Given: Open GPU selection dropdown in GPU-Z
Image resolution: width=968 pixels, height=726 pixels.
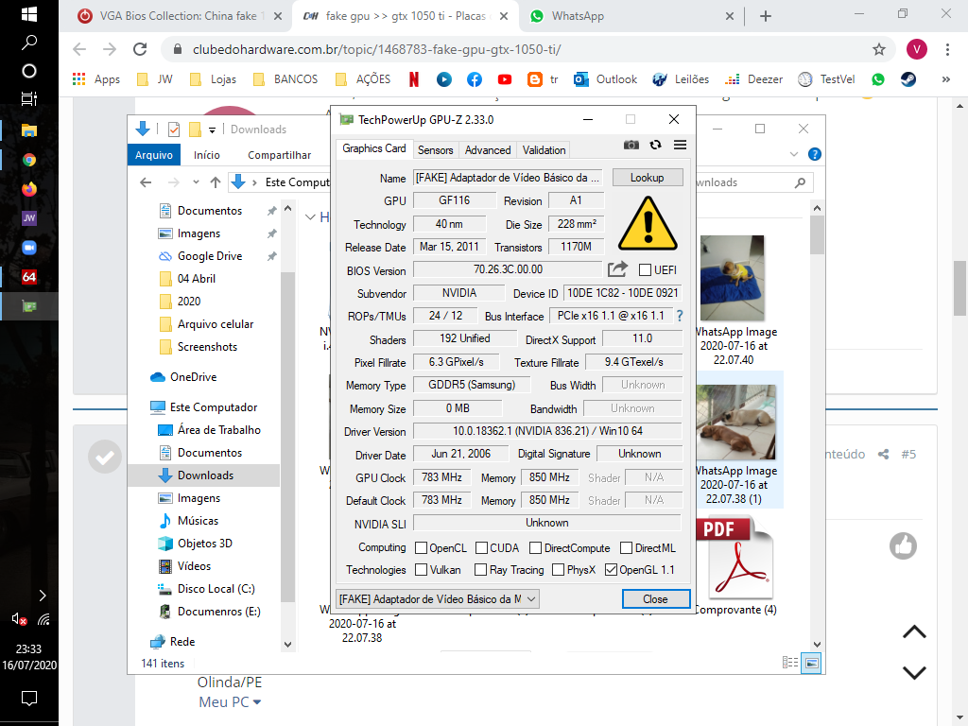Looking at the screenshot, I should pos(438,598).
